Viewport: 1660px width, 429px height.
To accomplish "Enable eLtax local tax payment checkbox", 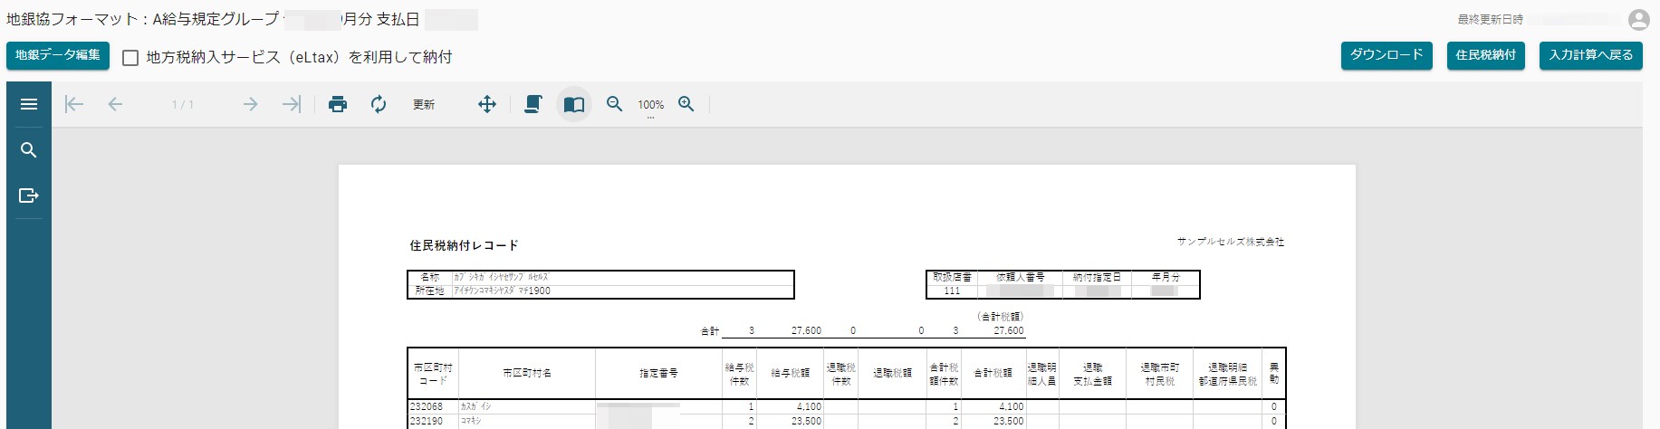I will pos(130,58).
